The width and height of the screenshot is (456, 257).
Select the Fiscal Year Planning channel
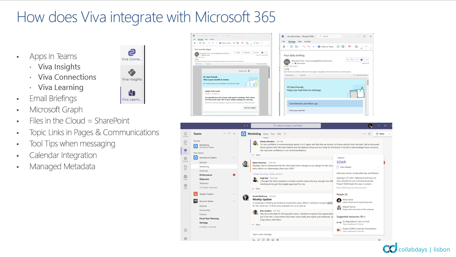point(209,218)
